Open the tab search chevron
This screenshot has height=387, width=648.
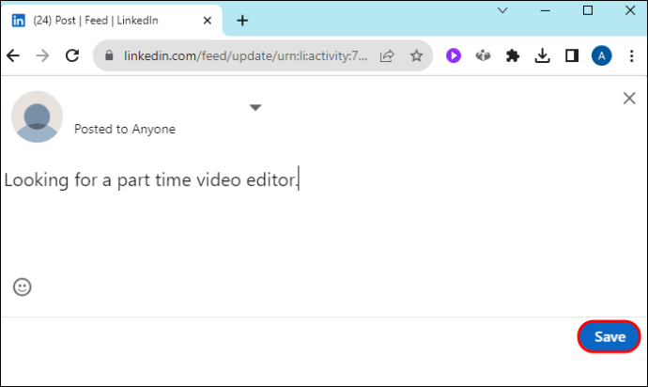click(502, 10)
